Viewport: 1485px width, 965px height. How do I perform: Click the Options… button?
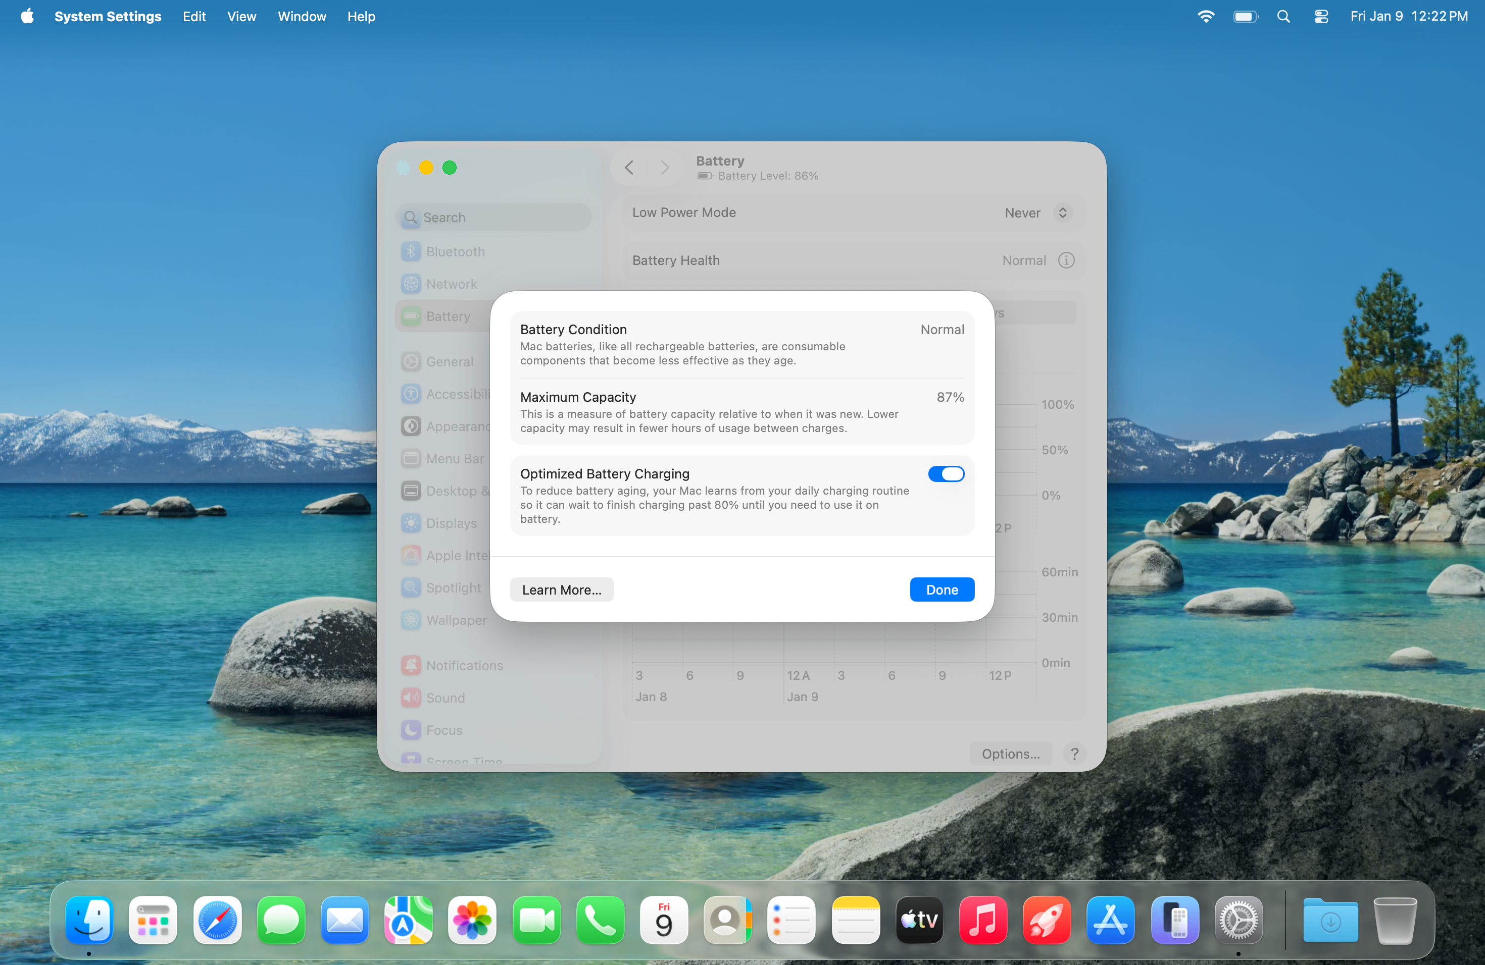click(x=1010, y=754)
